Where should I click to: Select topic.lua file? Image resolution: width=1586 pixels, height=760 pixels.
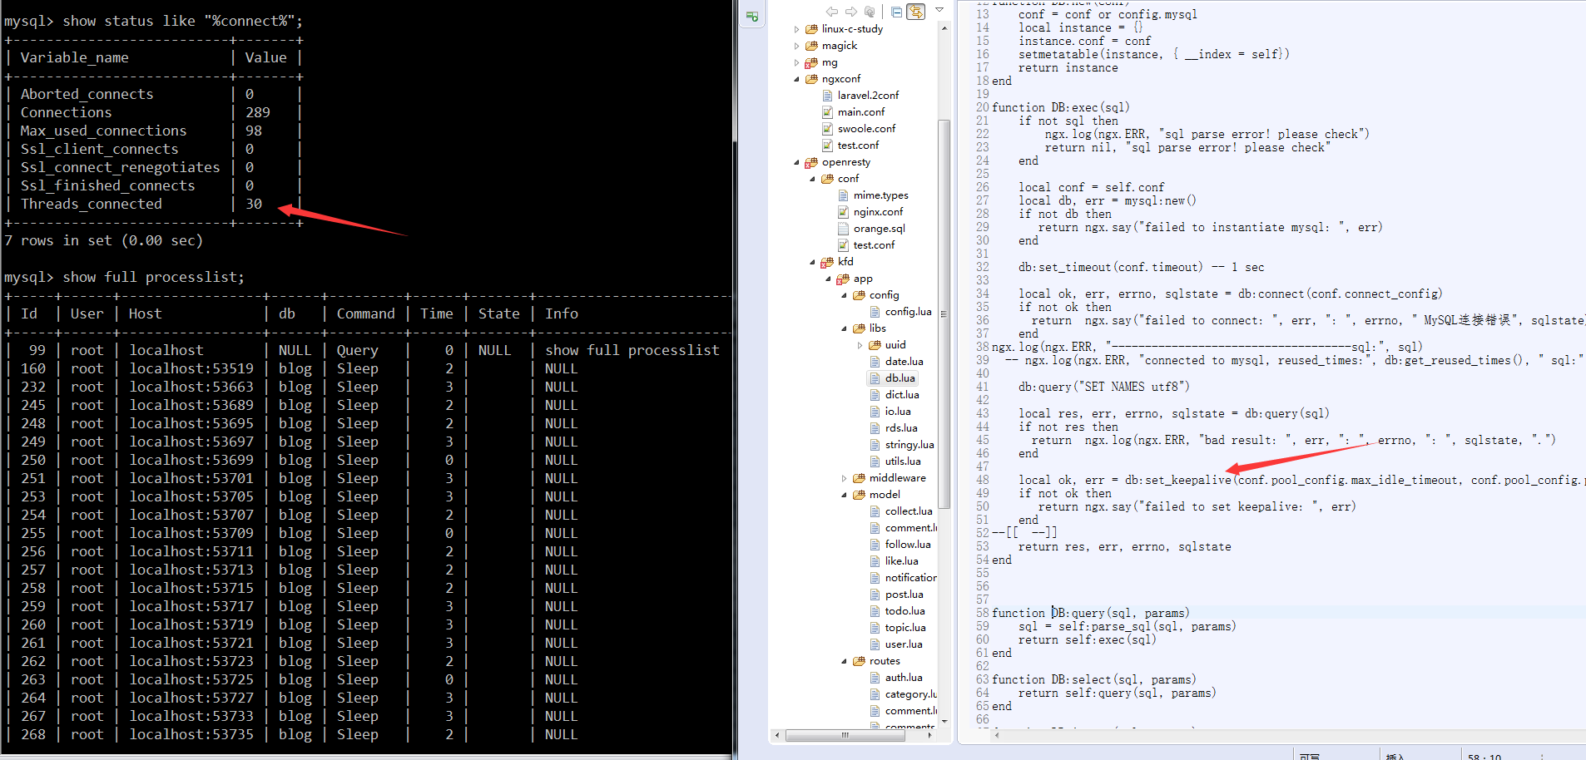905,628
